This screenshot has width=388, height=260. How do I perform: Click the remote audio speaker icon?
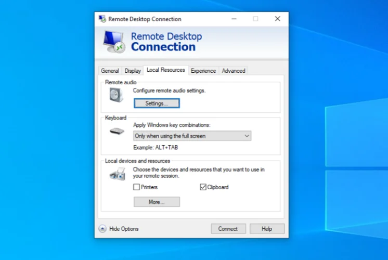116,95
